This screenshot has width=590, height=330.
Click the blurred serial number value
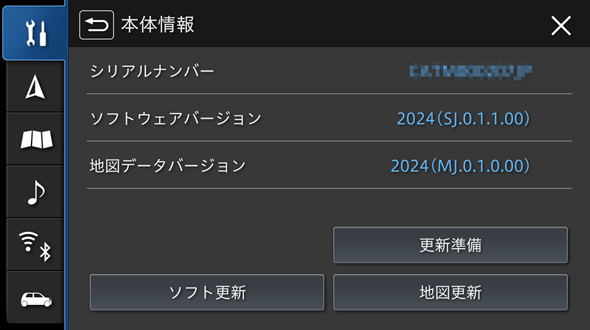pos(471,71)
